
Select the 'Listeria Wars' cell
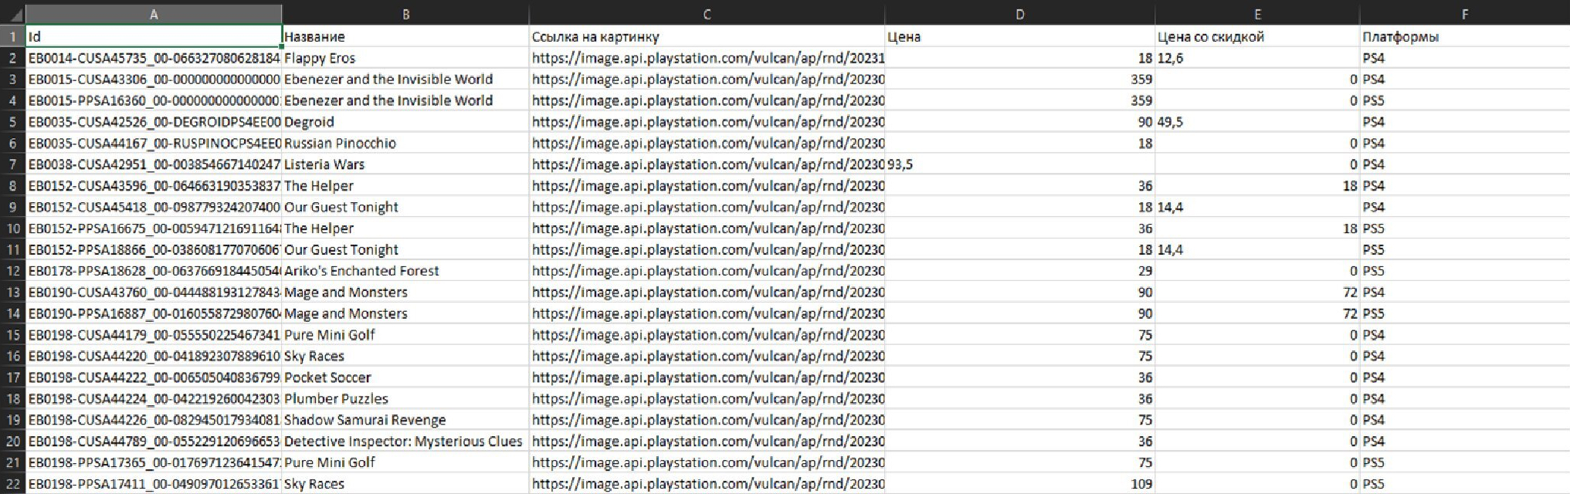(x=405, y=164)
